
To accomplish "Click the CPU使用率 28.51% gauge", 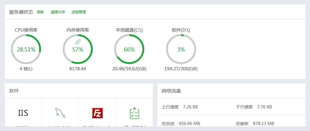I will (x=26, y=49).
